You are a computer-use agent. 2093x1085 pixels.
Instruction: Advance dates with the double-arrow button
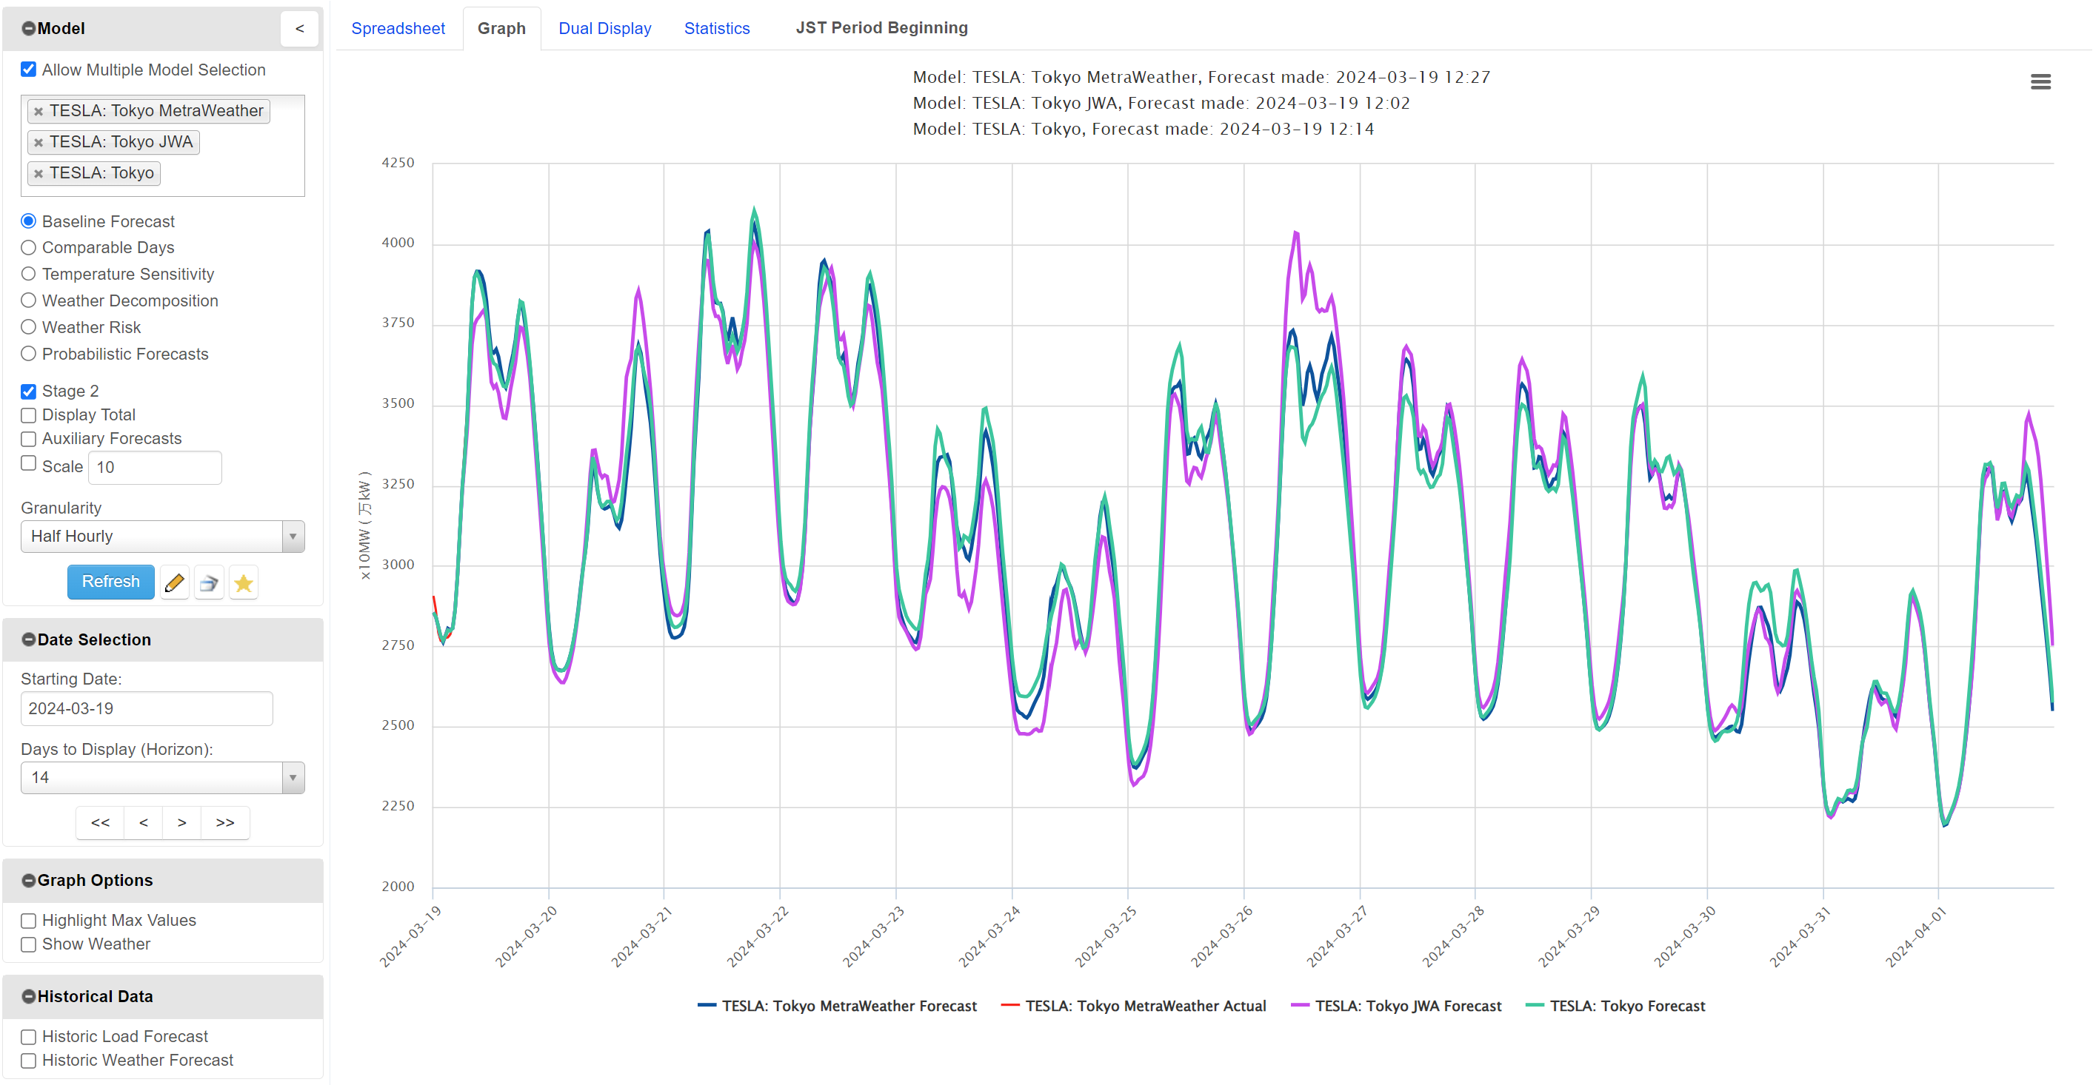coord(225,822)
